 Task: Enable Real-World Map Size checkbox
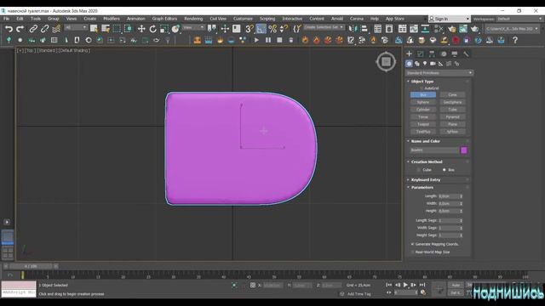click(x=412, y=252)
